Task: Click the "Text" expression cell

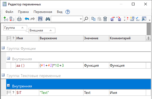Action: 61,93
